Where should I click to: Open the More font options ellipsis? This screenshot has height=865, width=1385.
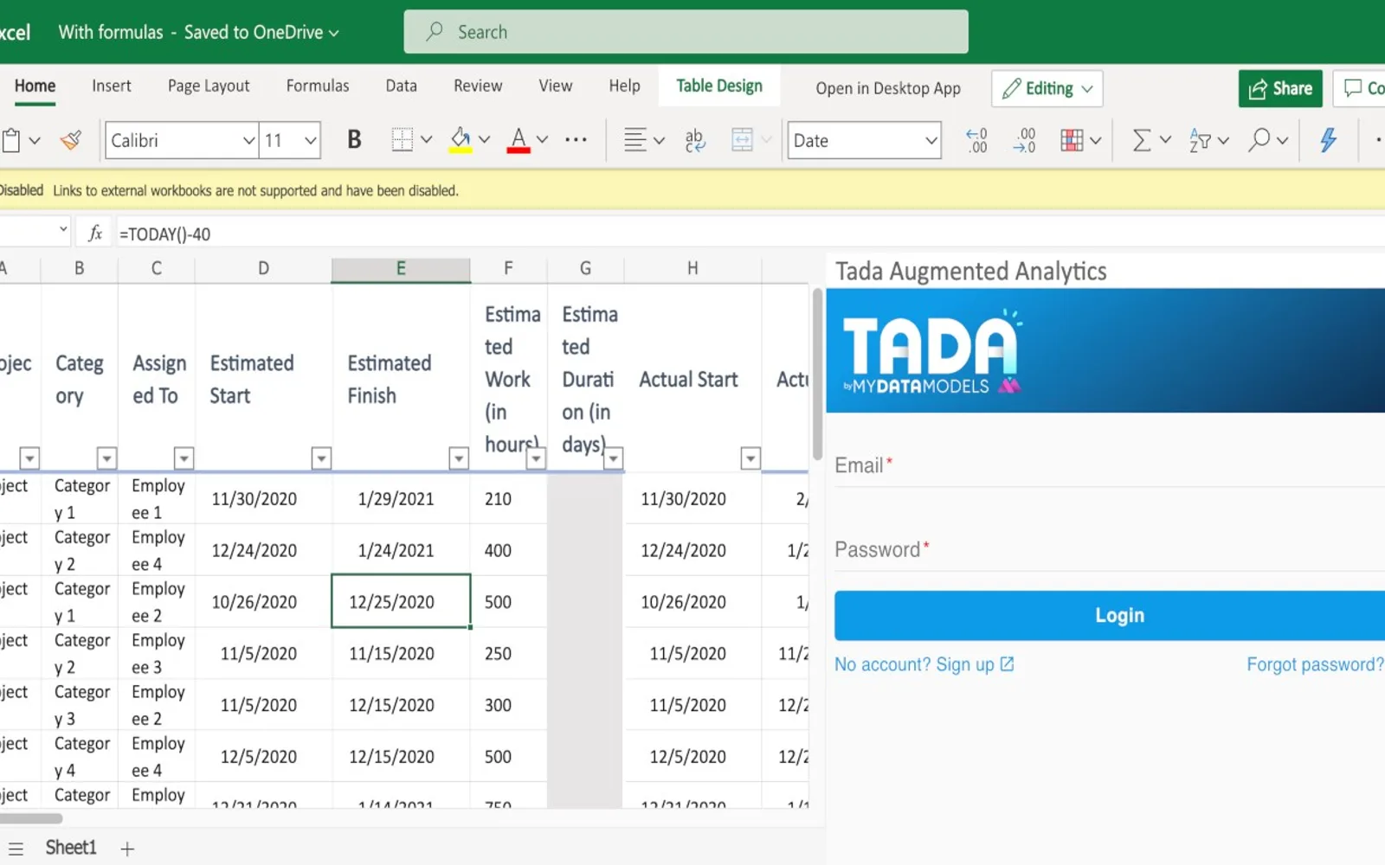576,140
